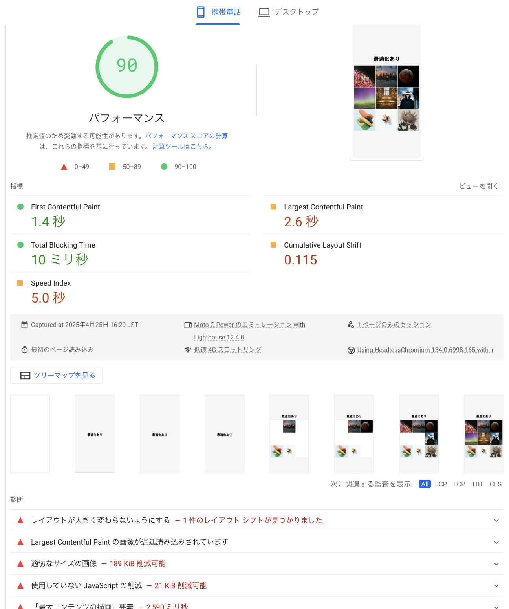This screenshot has width=509, height=609.
Task: Switch to the 携帯電話 tab
Action: tap(227, 12)
